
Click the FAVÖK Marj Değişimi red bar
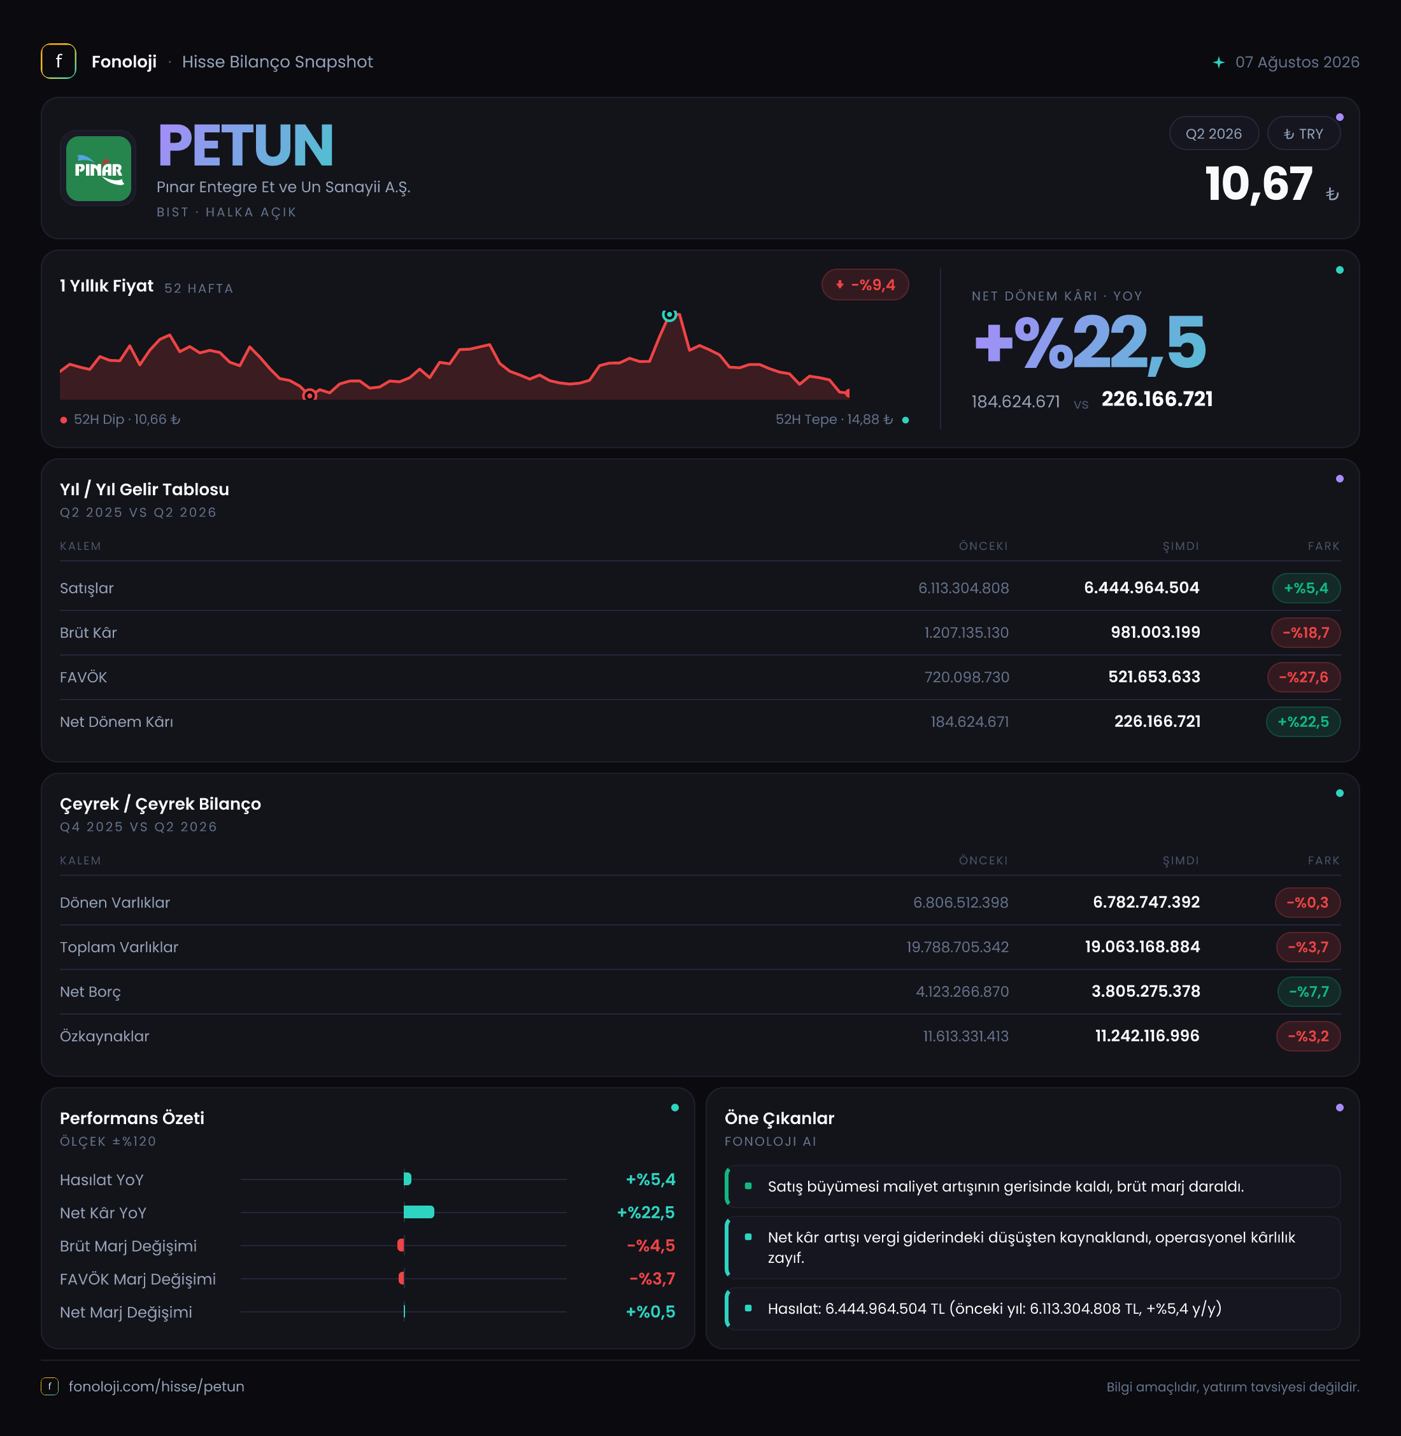click(402, 1279)
